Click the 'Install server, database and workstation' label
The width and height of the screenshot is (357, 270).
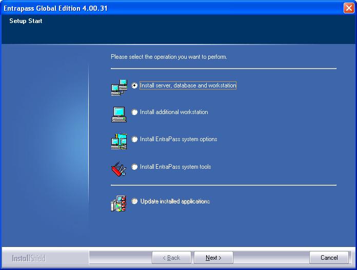(x=188, y=85)
